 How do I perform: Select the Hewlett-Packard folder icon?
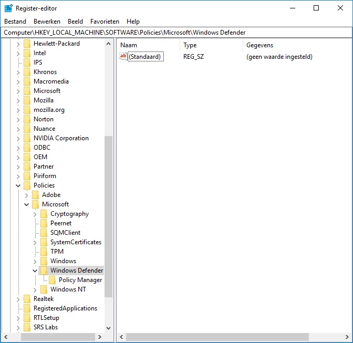[27, 44]
